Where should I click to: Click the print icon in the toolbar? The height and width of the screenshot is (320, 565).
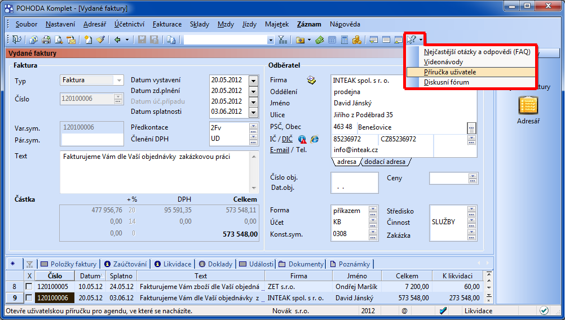(x=46, y=39)
